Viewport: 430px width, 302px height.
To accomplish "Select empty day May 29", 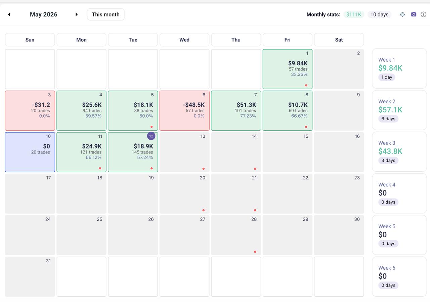I will point(288,235).
